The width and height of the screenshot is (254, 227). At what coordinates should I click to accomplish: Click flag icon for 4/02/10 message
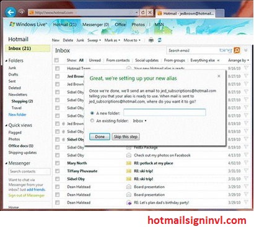(x=246, y=163)
